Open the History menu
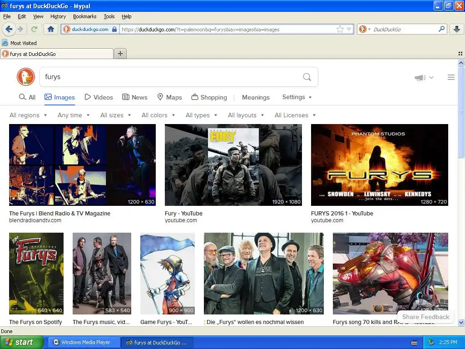Image resolution: width=465 pixels, height=349 pixels. tap(58, 16)
